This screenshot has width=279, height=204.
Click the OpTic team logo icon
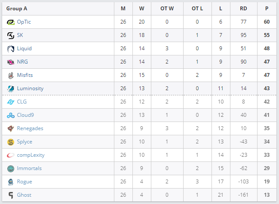11,22
